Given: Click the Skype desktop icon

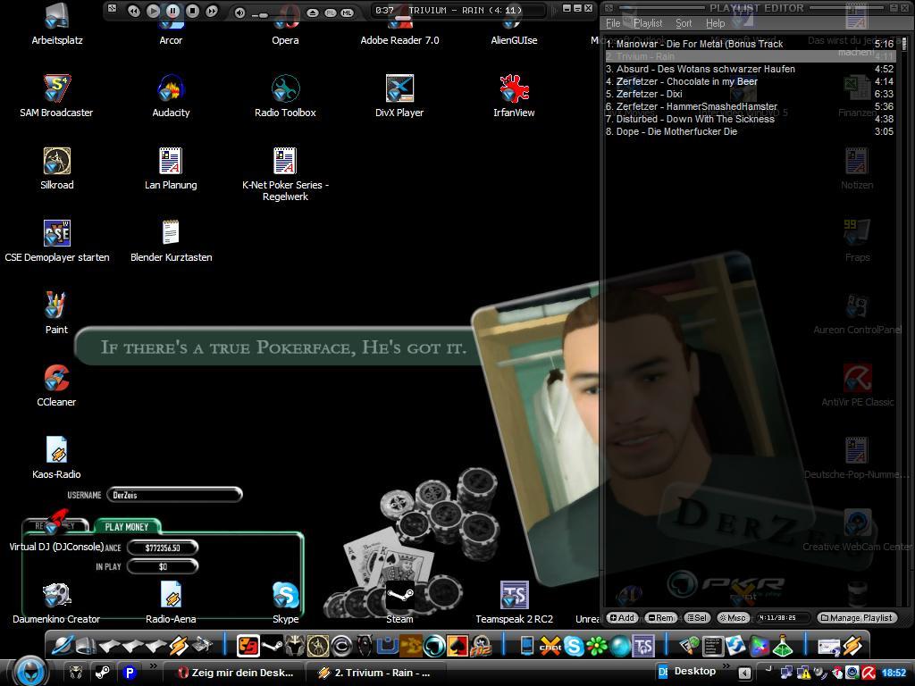Looking at the screenshot, I should click(285, 596).
